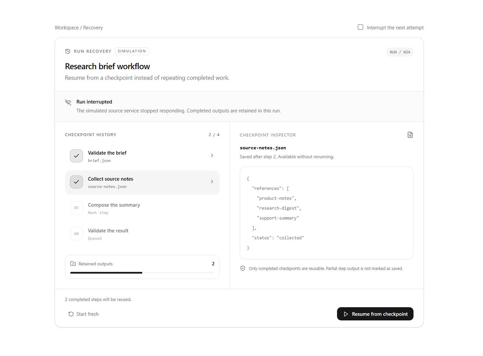
Task: Click the 03 step badge for Compose the summary
Action: pos(76,208)
